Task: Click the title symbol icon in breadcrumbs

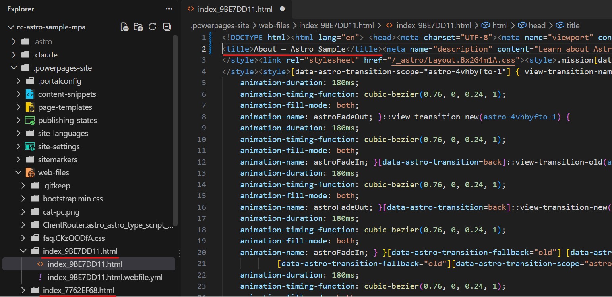Action: [560, 25]
